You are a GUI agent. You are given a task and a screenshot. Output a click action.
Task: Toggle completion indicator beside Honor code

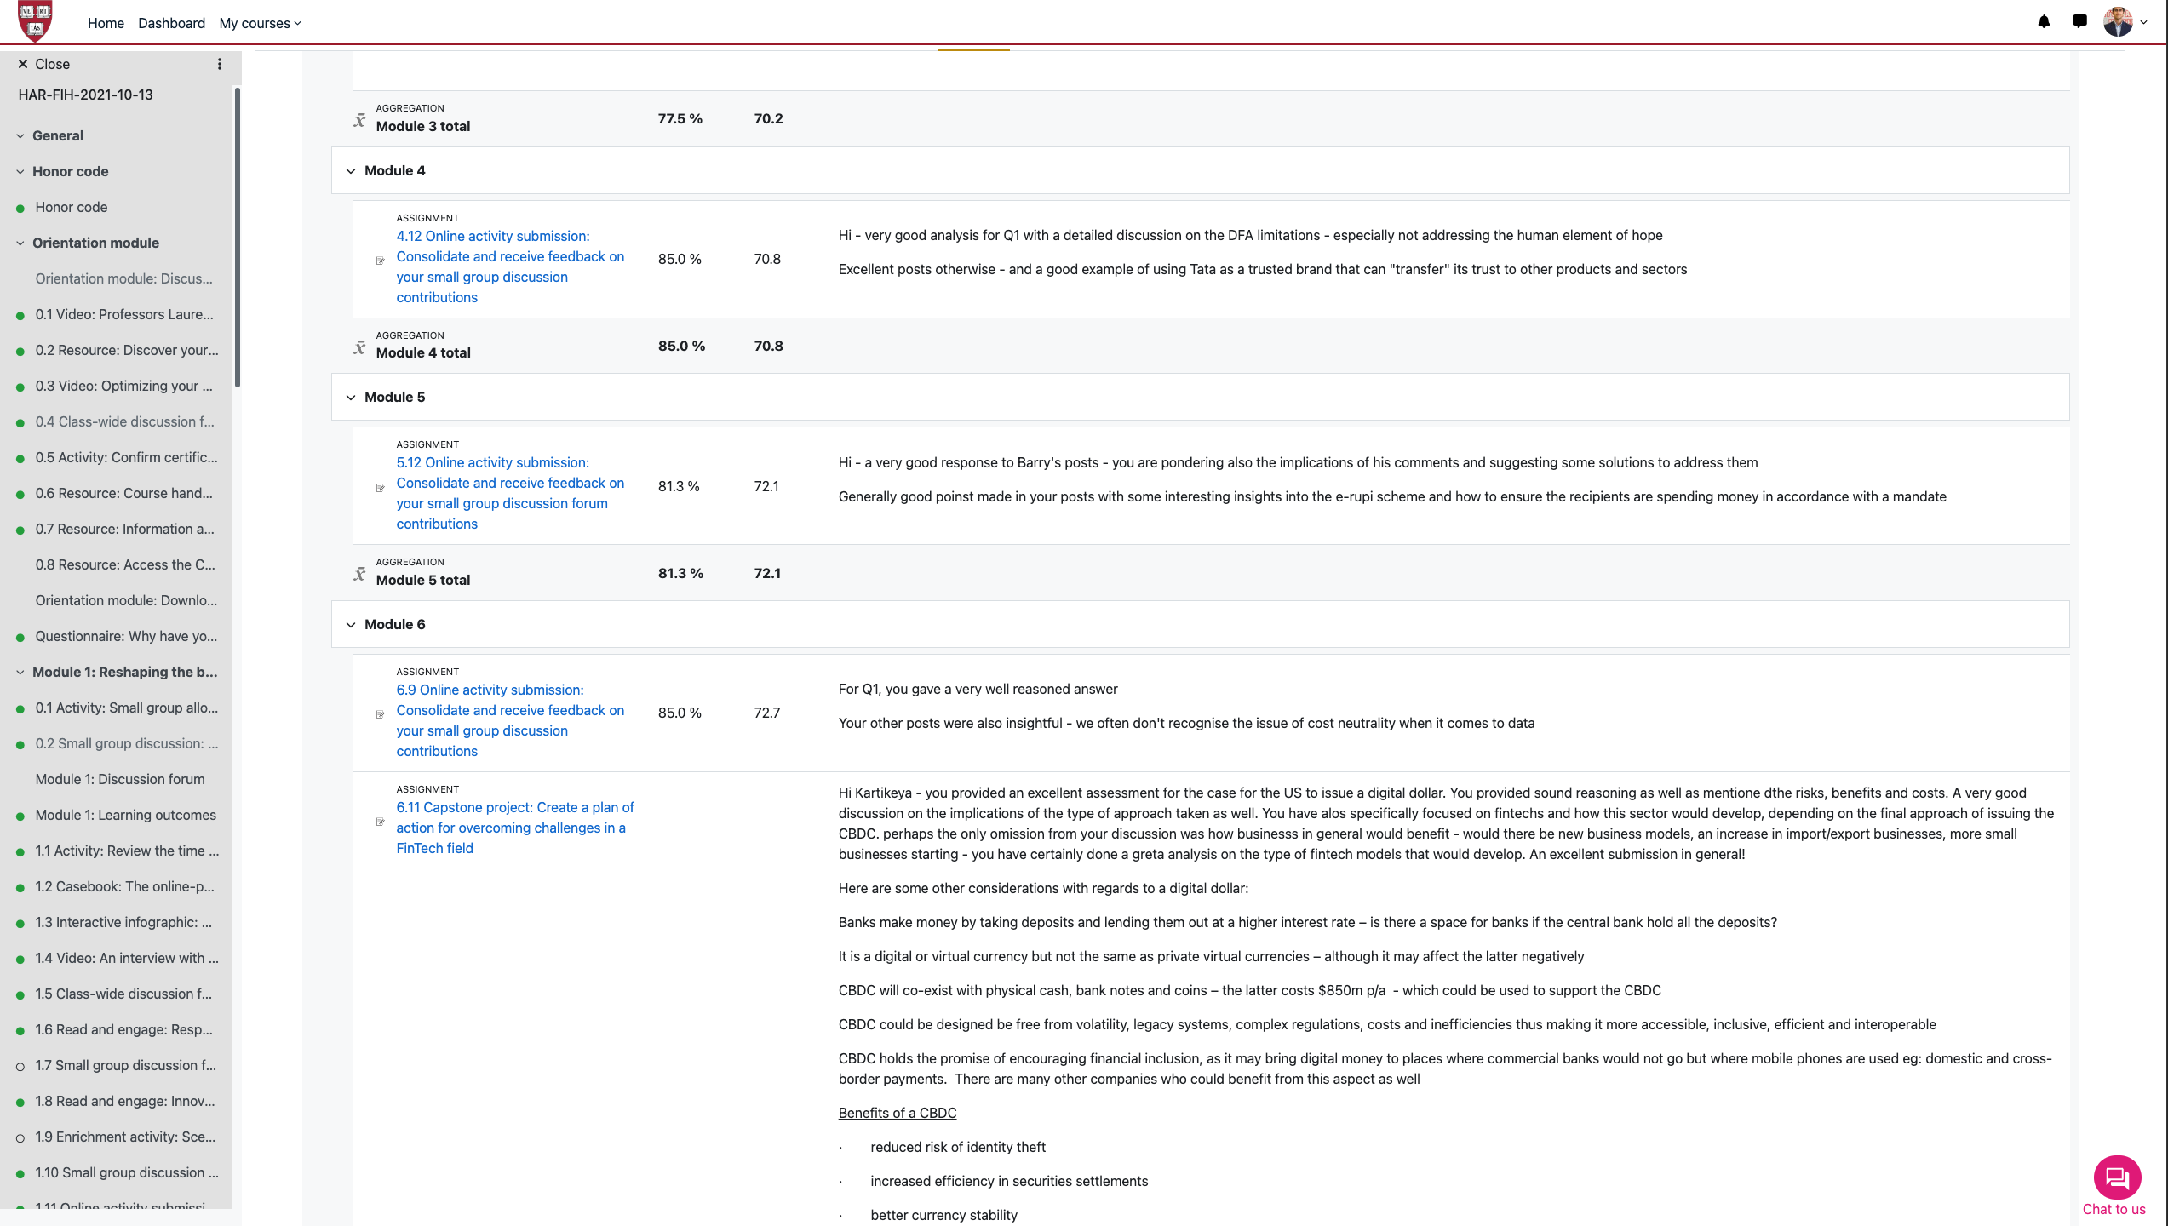coord(20,207)
